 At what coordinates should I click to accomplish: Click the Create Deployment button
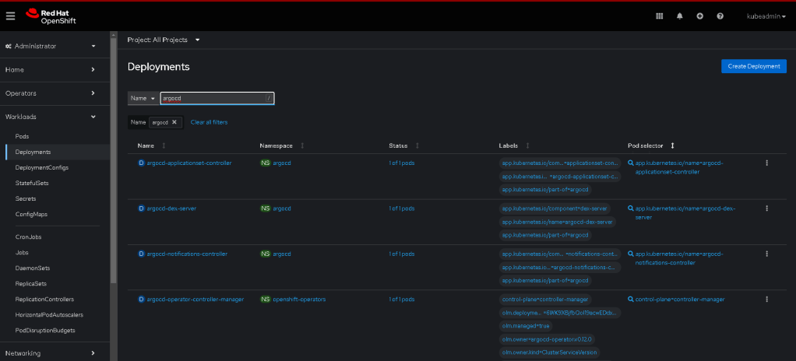click(754, 66)
